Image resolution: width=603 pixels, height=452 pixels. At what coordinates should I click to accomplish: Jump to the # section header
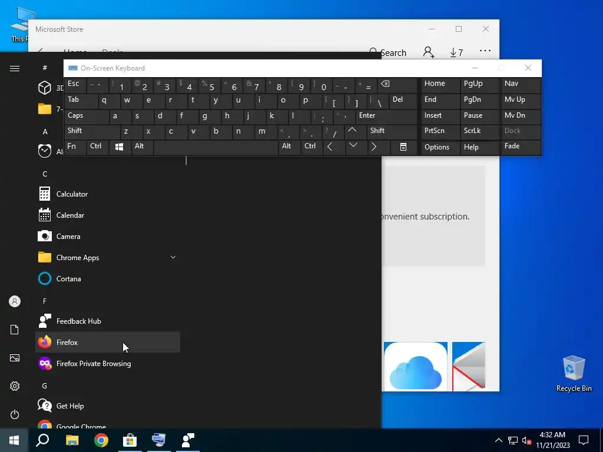(x=45, y=68)
